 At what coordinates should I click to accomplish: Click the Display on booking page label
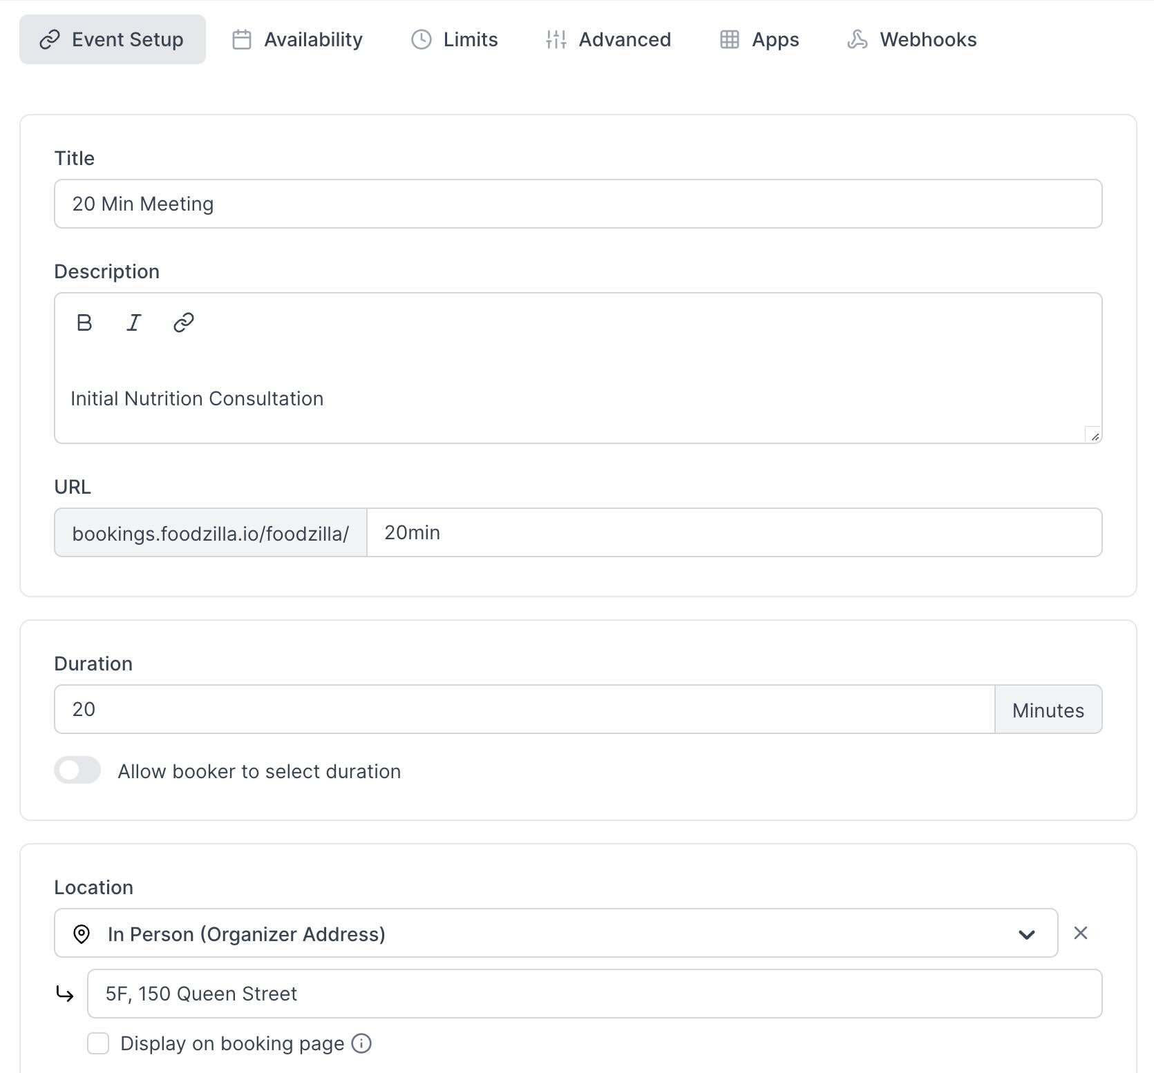coord(232,1043)
